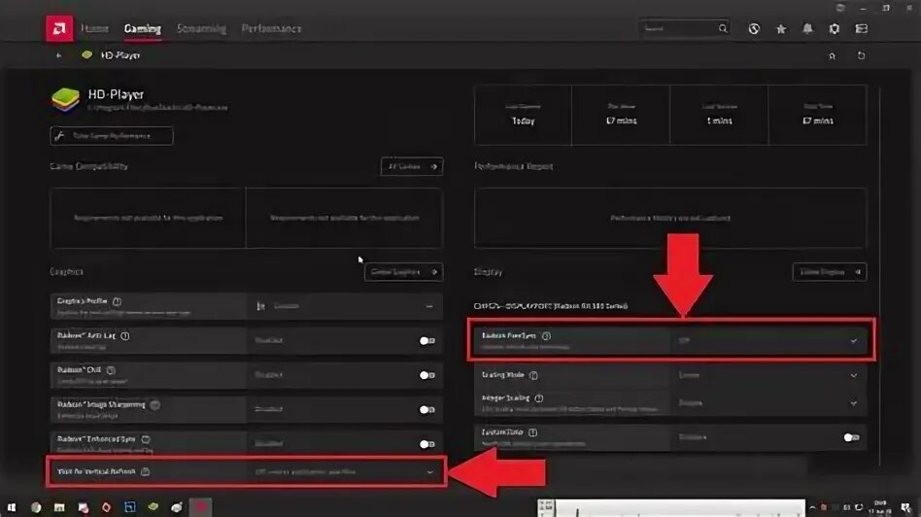This screenshot has width=921, height=517.
Task: Click the Opera taskbar icon
Action: tap(106, 507)
